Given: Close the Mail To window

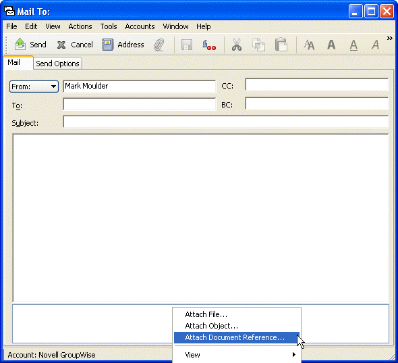Looking at the screenshot, I should click(387, 11).
